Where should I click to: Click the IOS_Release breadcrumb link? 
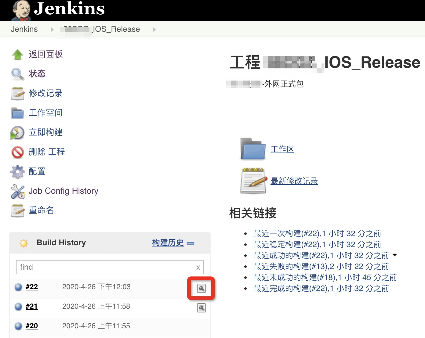[x=100, y=29]
